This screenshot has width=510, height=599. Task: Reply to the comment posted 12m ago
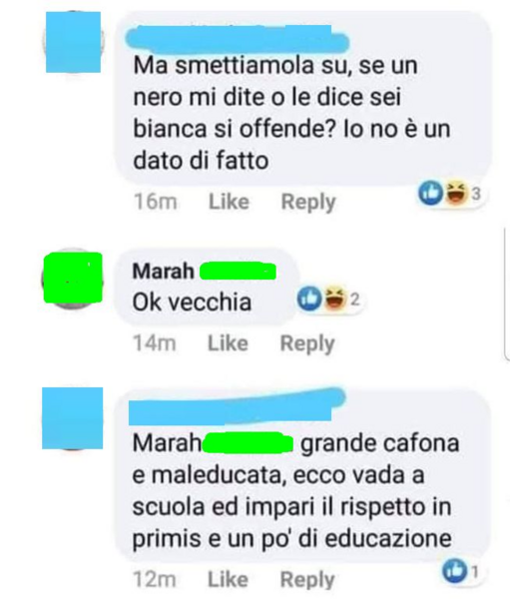307,580
